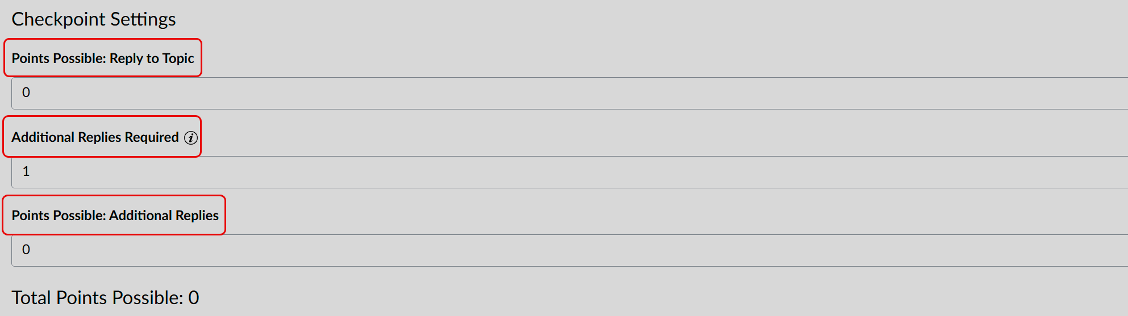
Task: Click the Total Points Possible: 0 summary
Action: click(x=106, y=298)
